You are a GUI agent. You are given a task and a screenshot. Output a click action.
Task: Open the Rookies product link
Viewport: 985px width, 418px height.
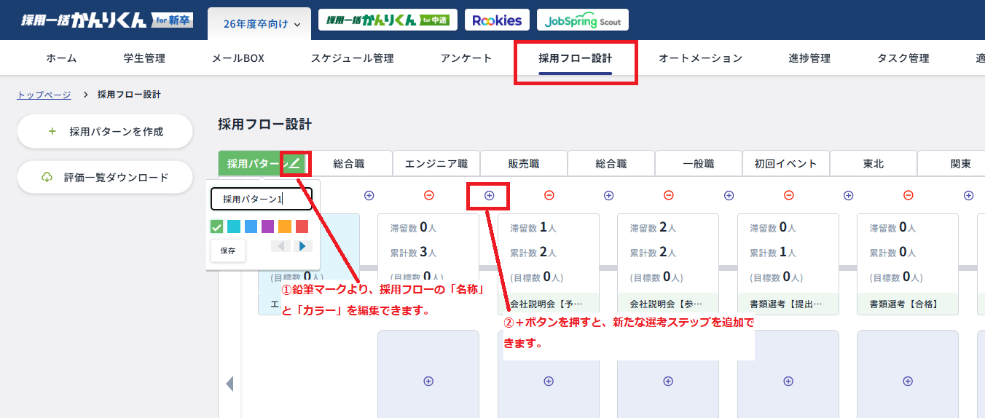[497, 20]
